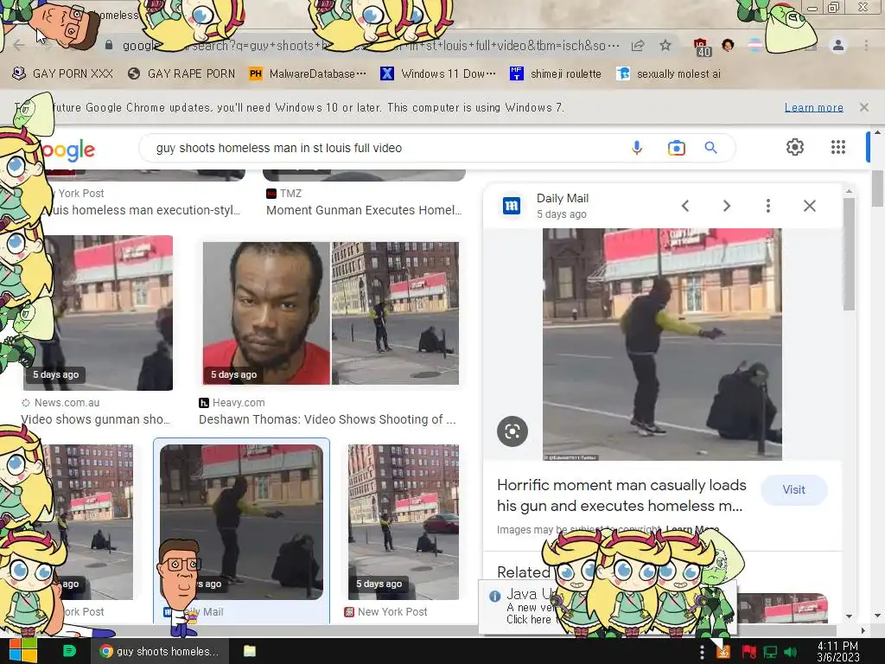Click the page vertical scrollbar thumb
Image resolution: width=885 pixels, height=664 pixels.
(x=877, y=188)
